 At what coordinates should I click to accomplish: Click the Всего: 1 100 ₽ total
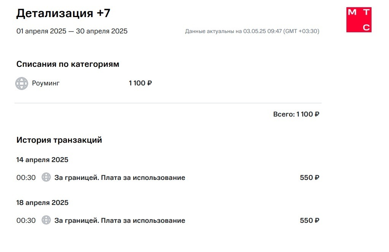click(x=296, y=114)
